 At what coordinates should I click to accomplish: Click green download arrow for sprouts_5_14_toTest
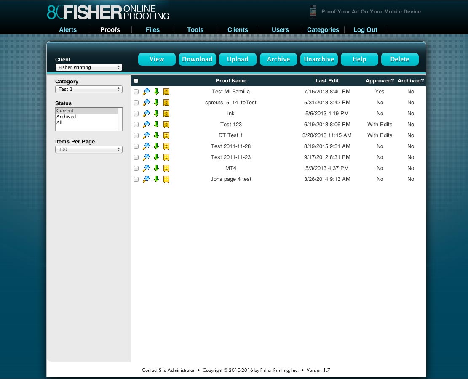(156, 103)
